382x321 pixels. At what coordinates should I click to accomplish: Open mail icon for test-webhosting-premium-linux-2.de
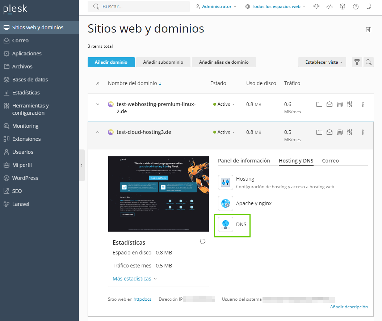coord(329,104)
